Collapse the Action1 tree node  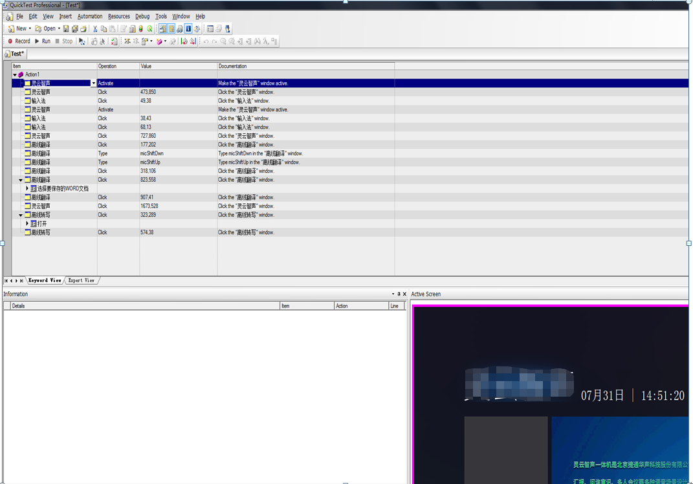[x=15, y=74]
